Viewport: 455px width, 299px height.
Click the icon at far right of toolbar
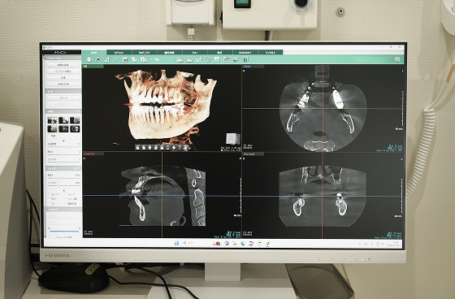point(397,59)
